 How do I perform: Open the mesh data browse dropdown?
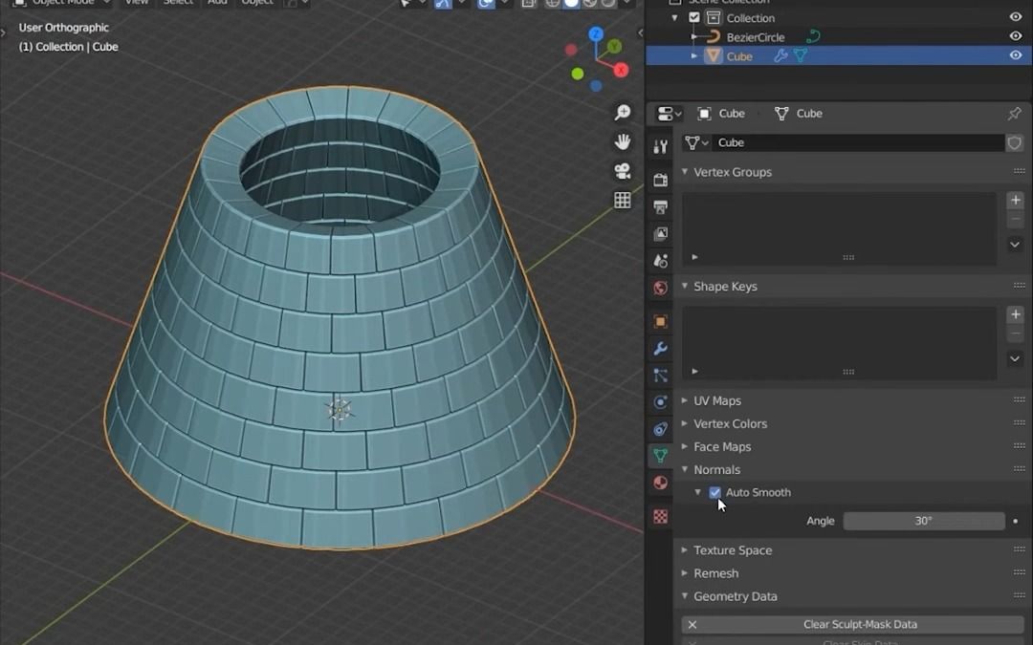pos(695,142)
